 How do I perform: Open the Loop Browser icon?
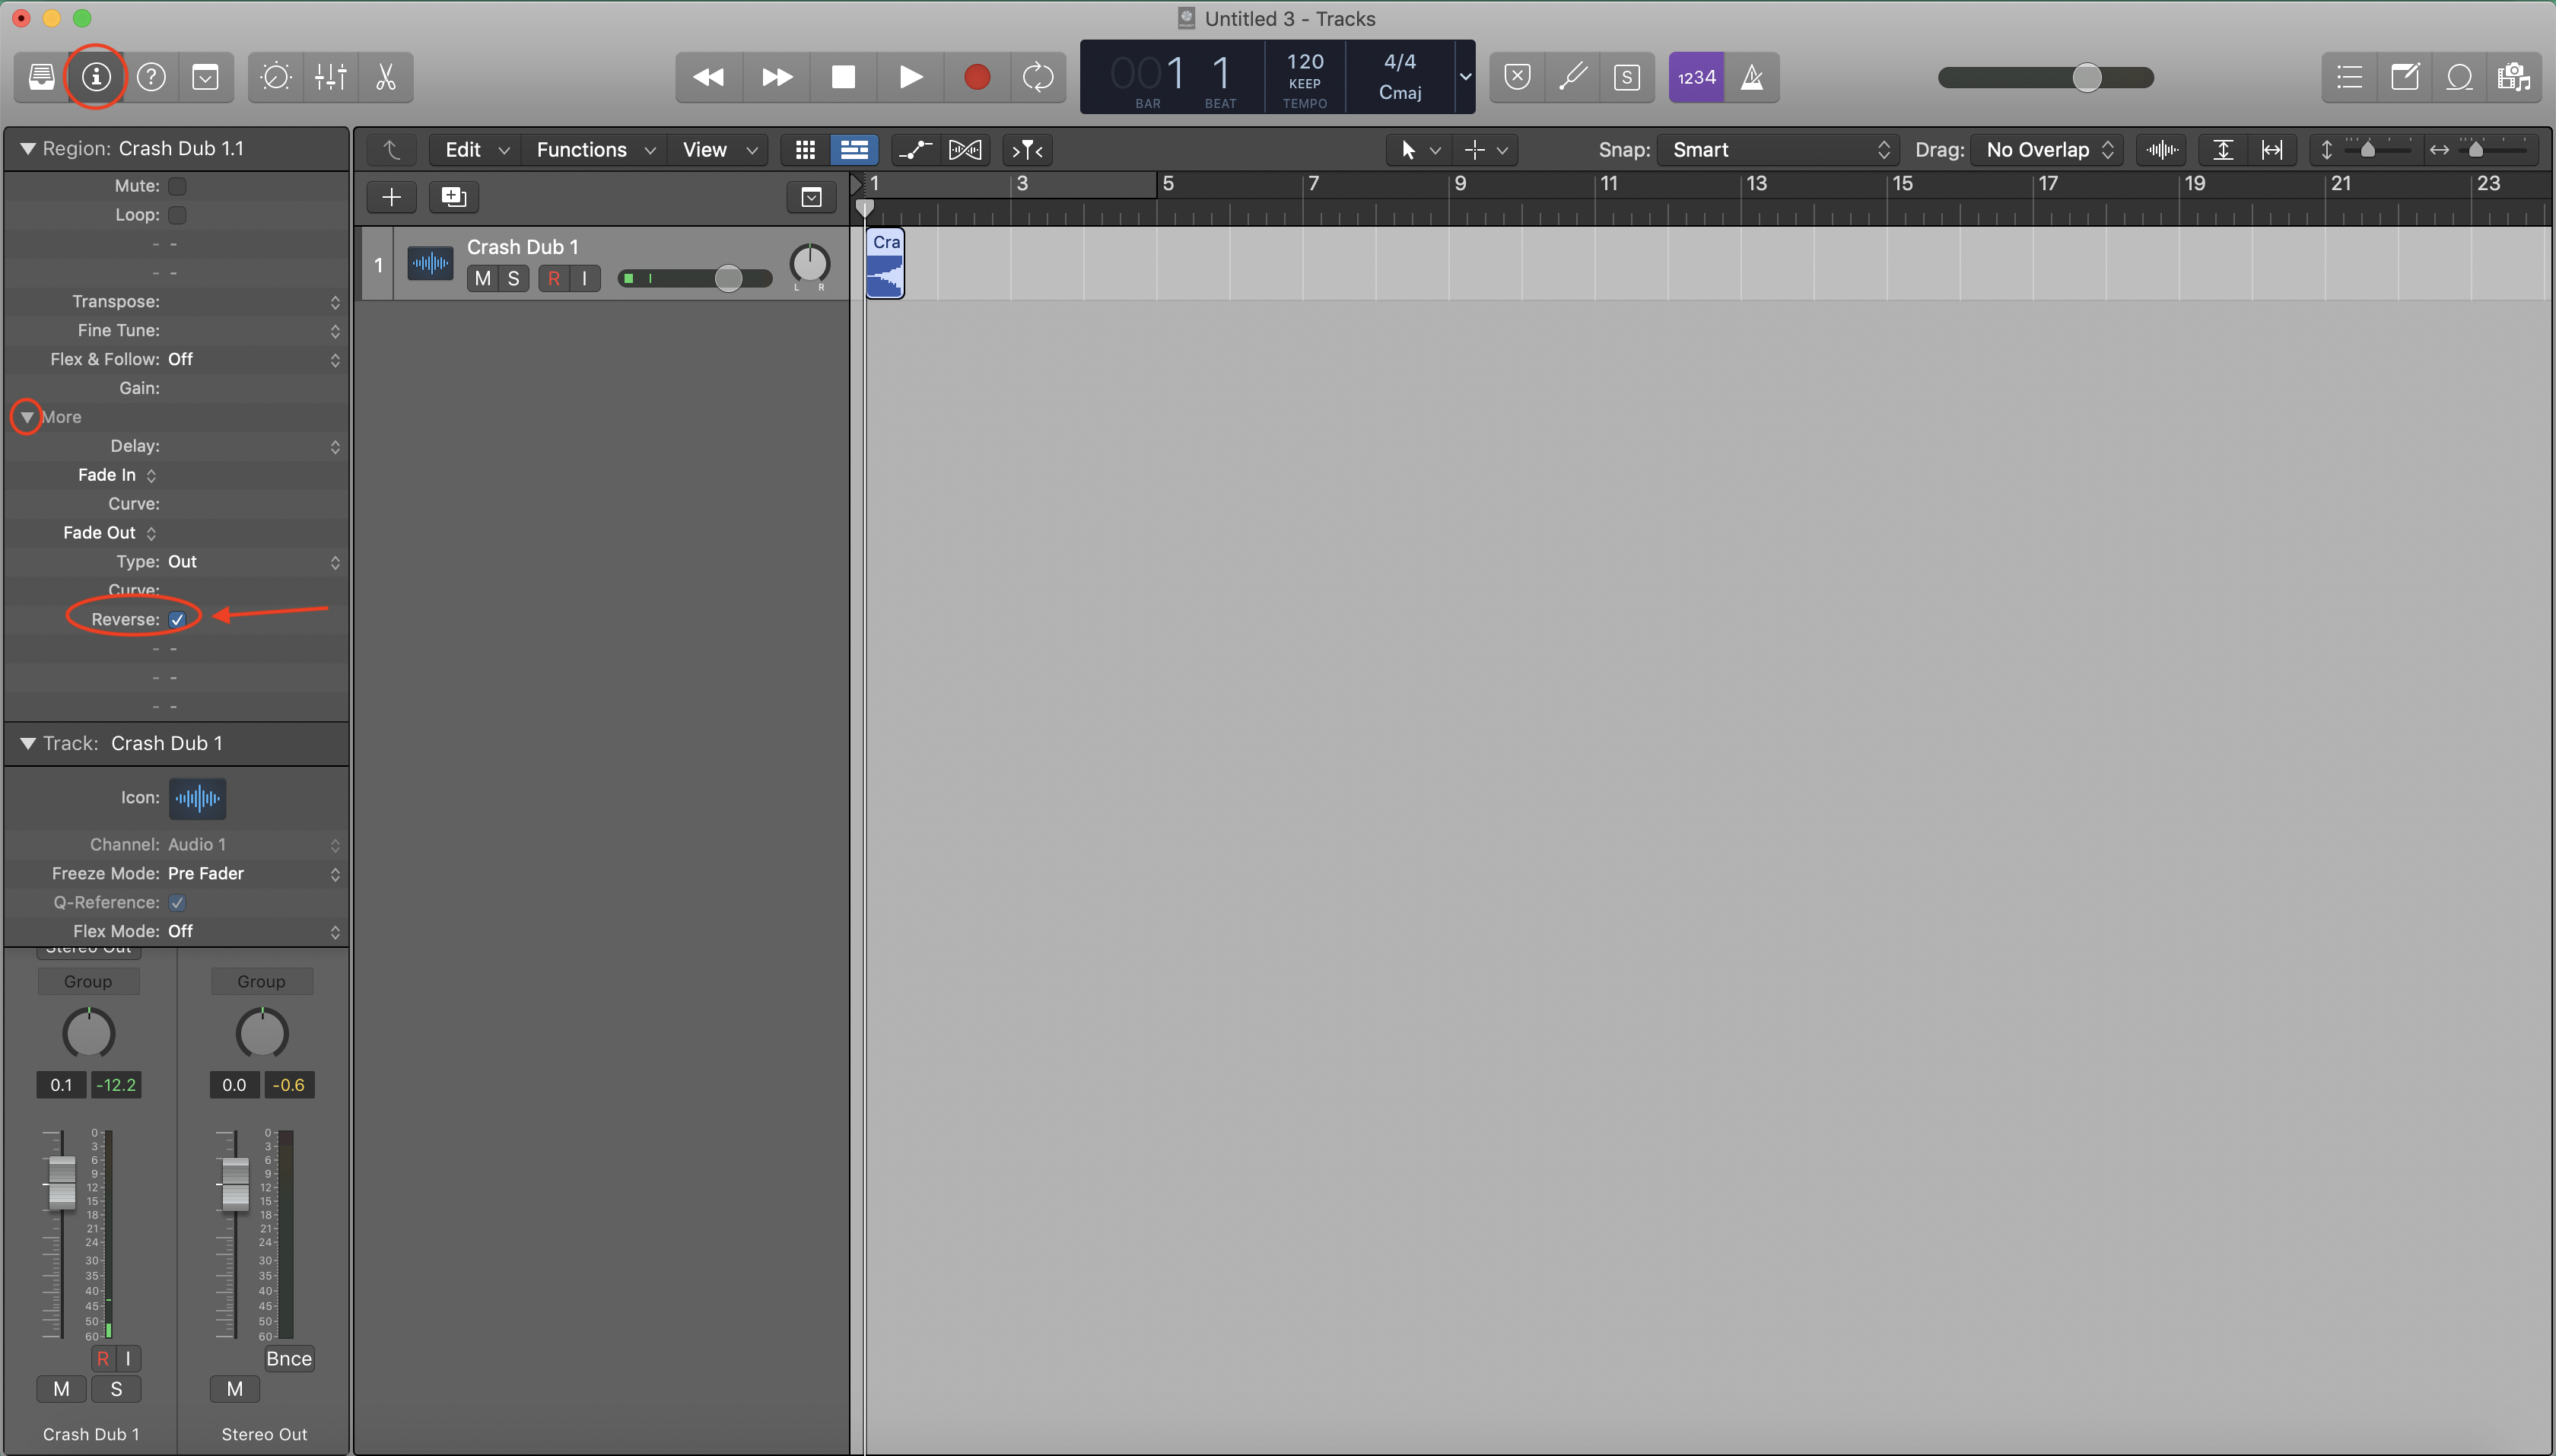point(2459,77)
